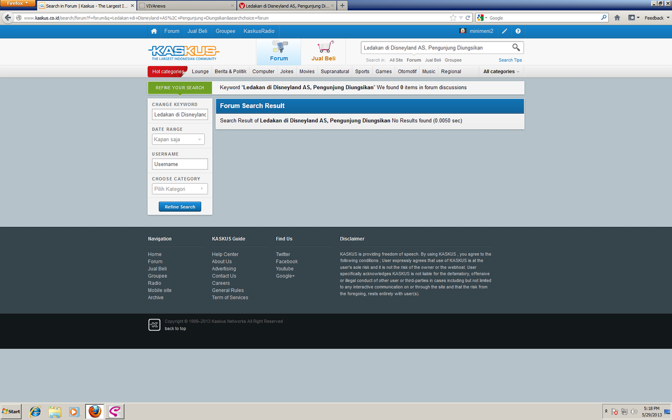The width and height of the screenshot is (672, 420).
Task: Click the main Kaskus search box
Action: click(x=436, y=48)
